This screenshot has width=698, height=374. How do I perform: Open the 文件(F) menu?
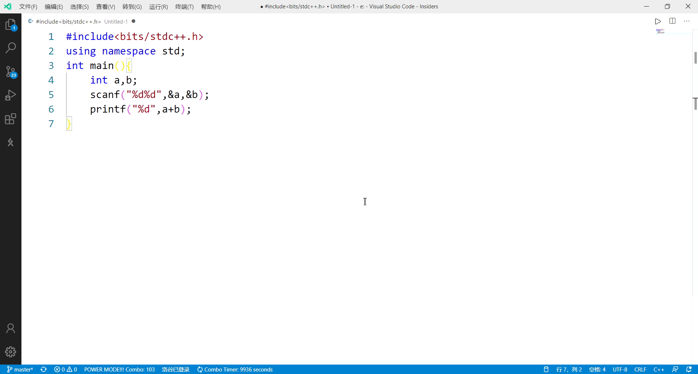[28, 7]
